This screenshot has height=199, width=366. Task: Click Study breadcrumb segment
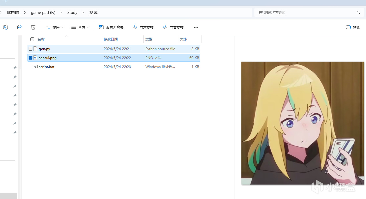coord(72,12)
